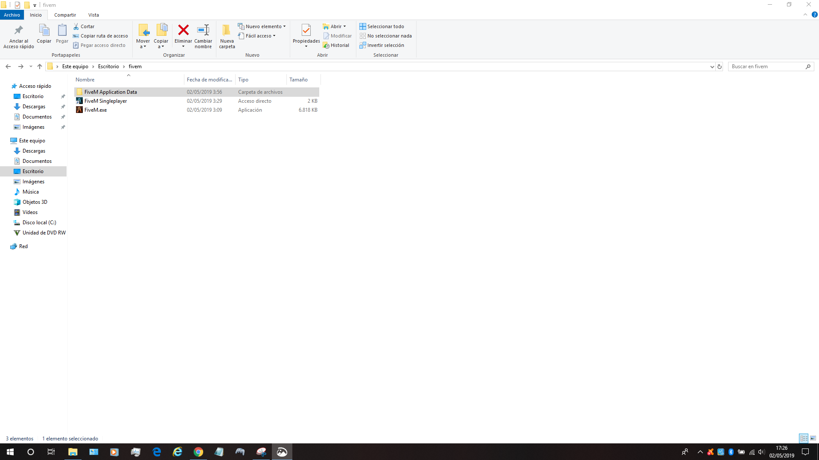The width and height of the screenshot is (819, 460).
Task: Click Historial in the ribbon
Action: coord(336,45)
